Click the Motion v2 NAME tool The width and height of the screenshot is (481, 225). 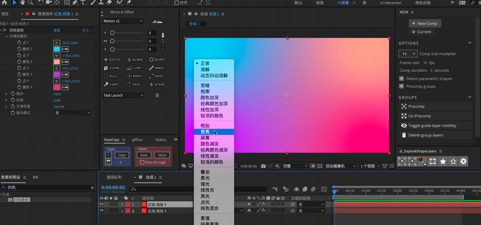click(157, 67)
